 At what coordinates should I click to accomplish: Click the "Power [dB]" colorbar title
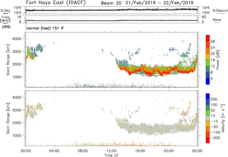[x=217, y=60]
